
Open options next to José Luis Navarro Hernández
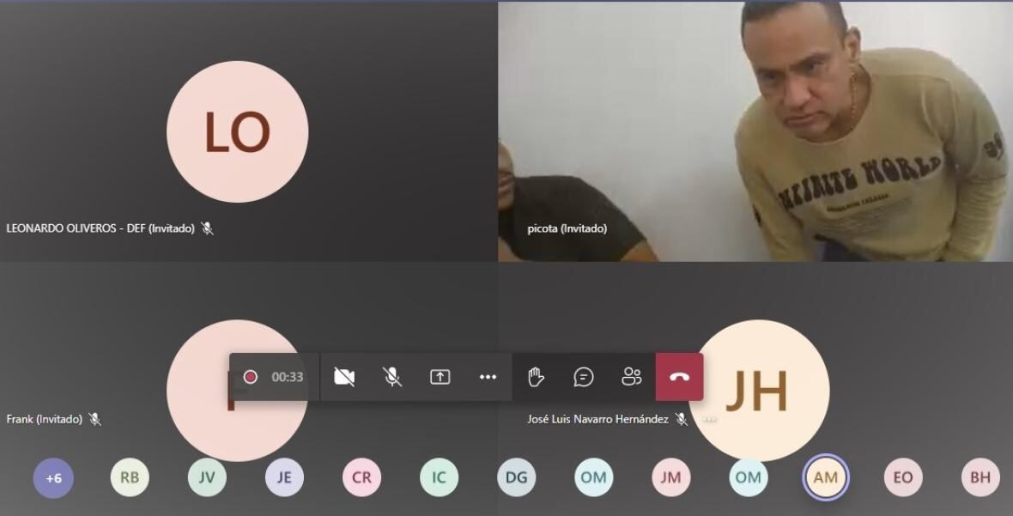click(709, 419)
